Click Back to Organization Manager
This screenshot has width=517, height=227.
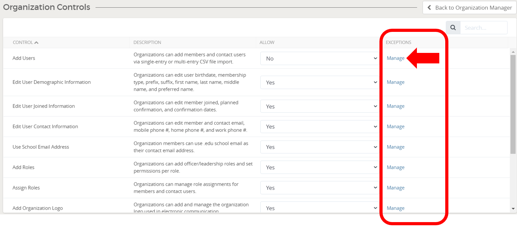point(472,7)
